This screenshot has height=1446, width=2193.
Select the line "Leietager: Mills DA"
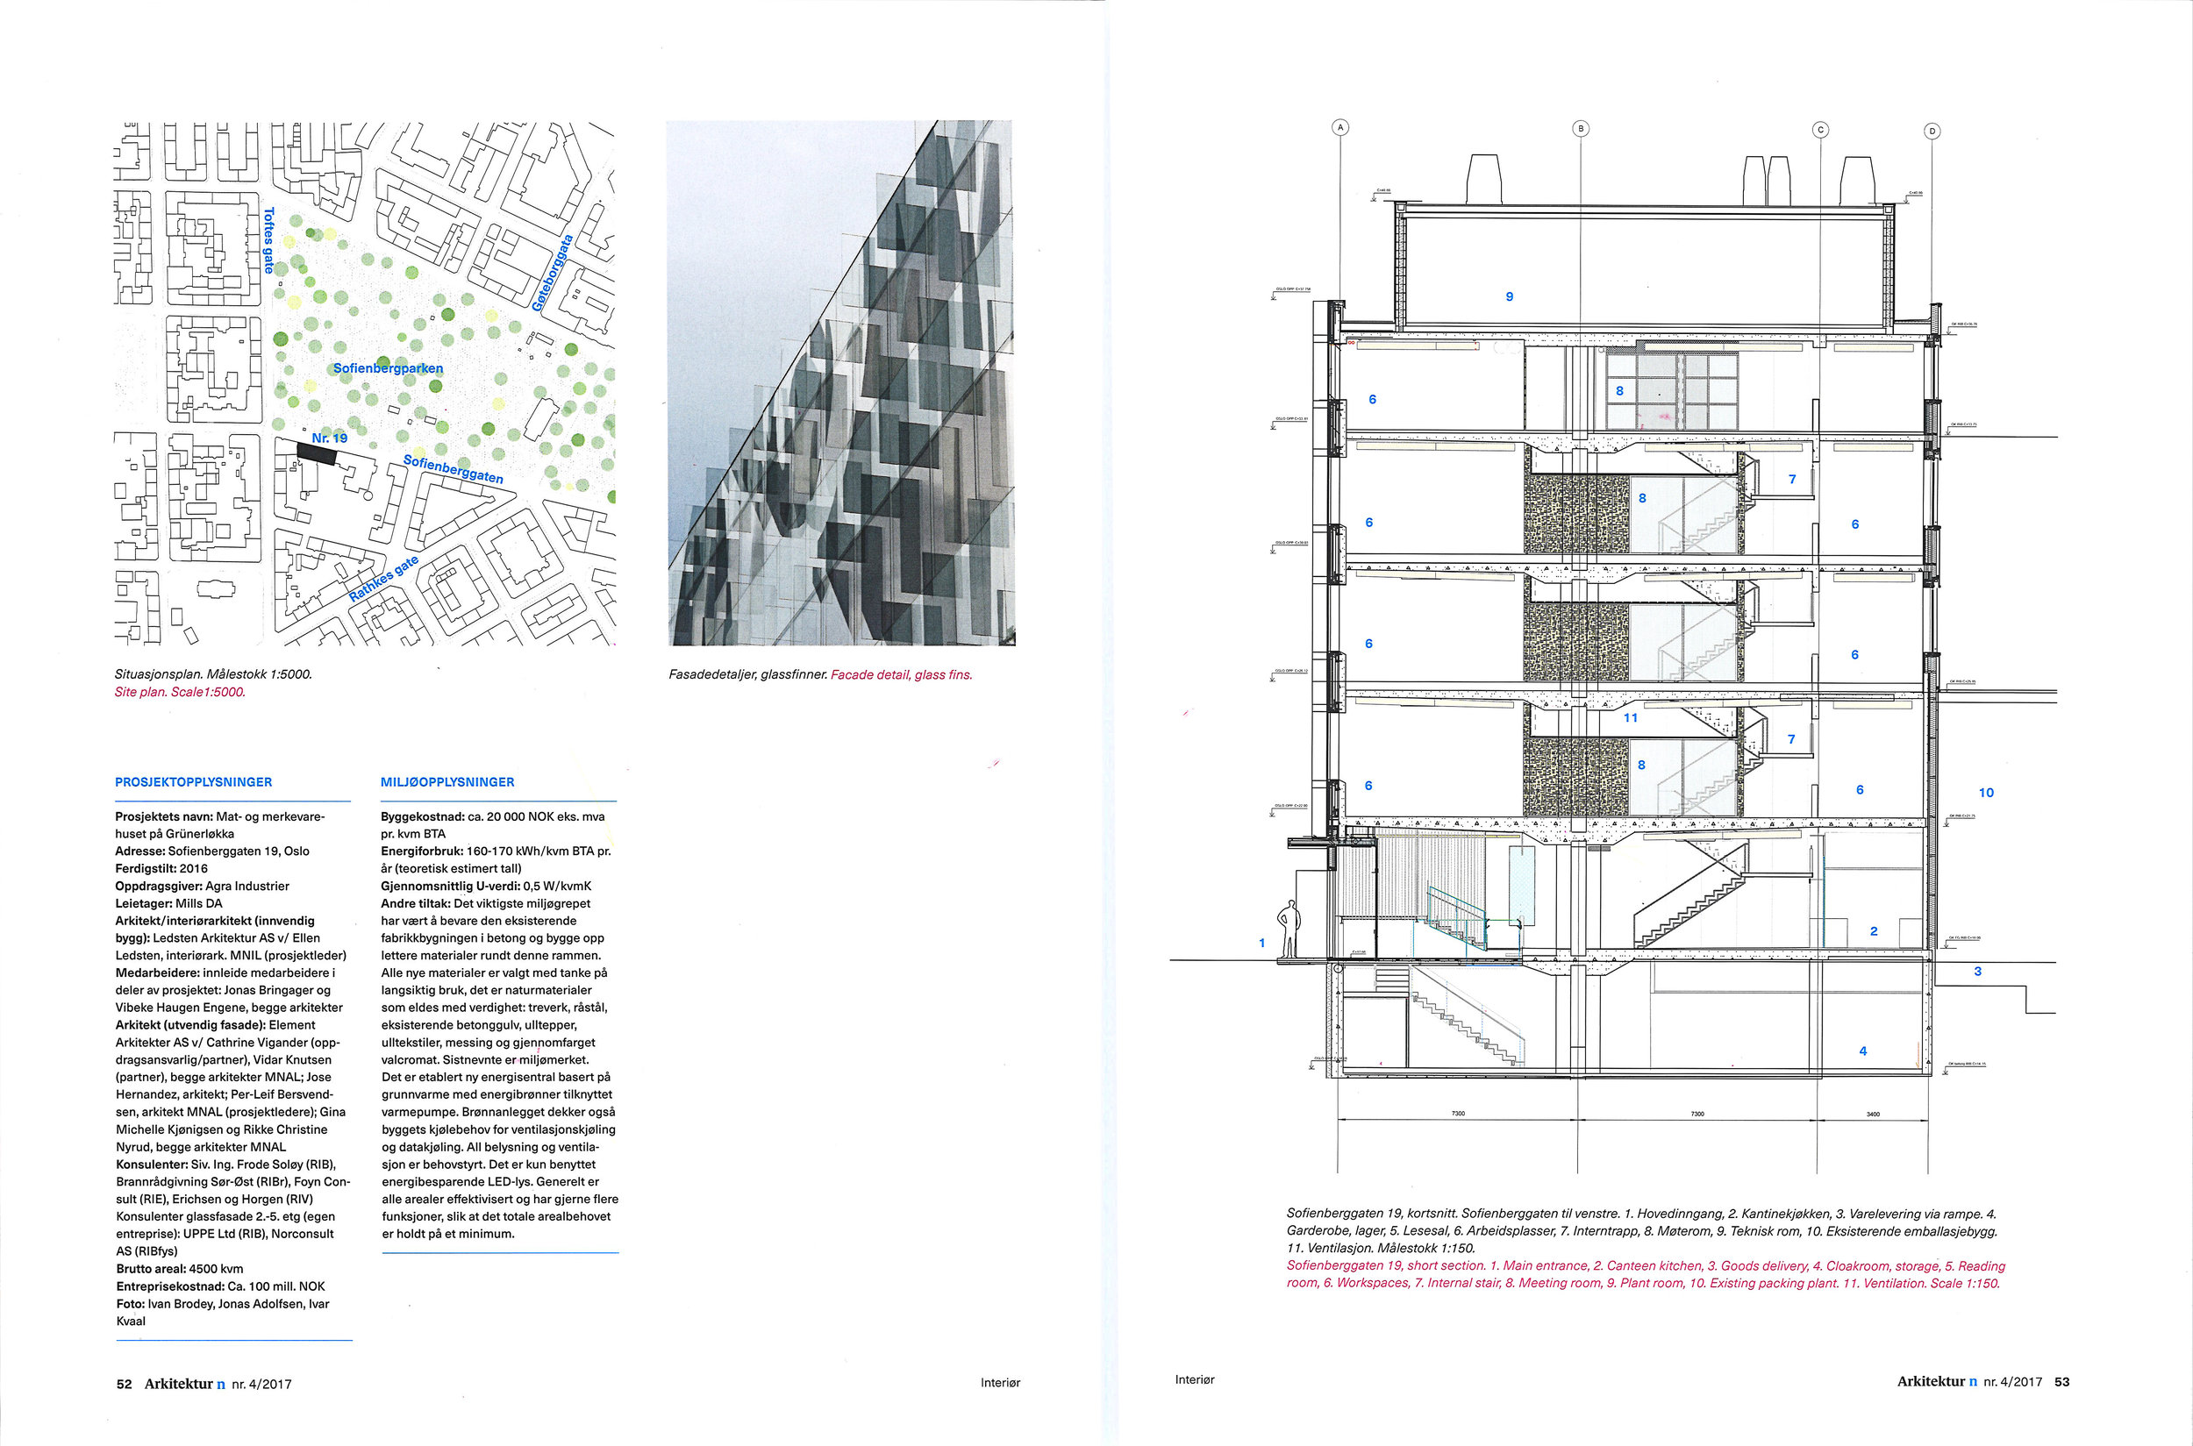(168, 904)
